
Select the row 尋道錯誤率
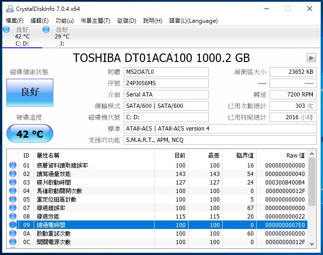coord(157,208)
